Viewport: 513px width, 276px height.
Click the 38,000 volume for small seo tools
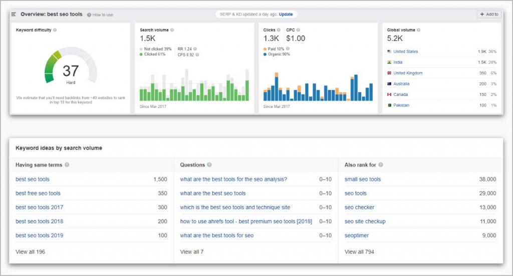click(487, 179)
